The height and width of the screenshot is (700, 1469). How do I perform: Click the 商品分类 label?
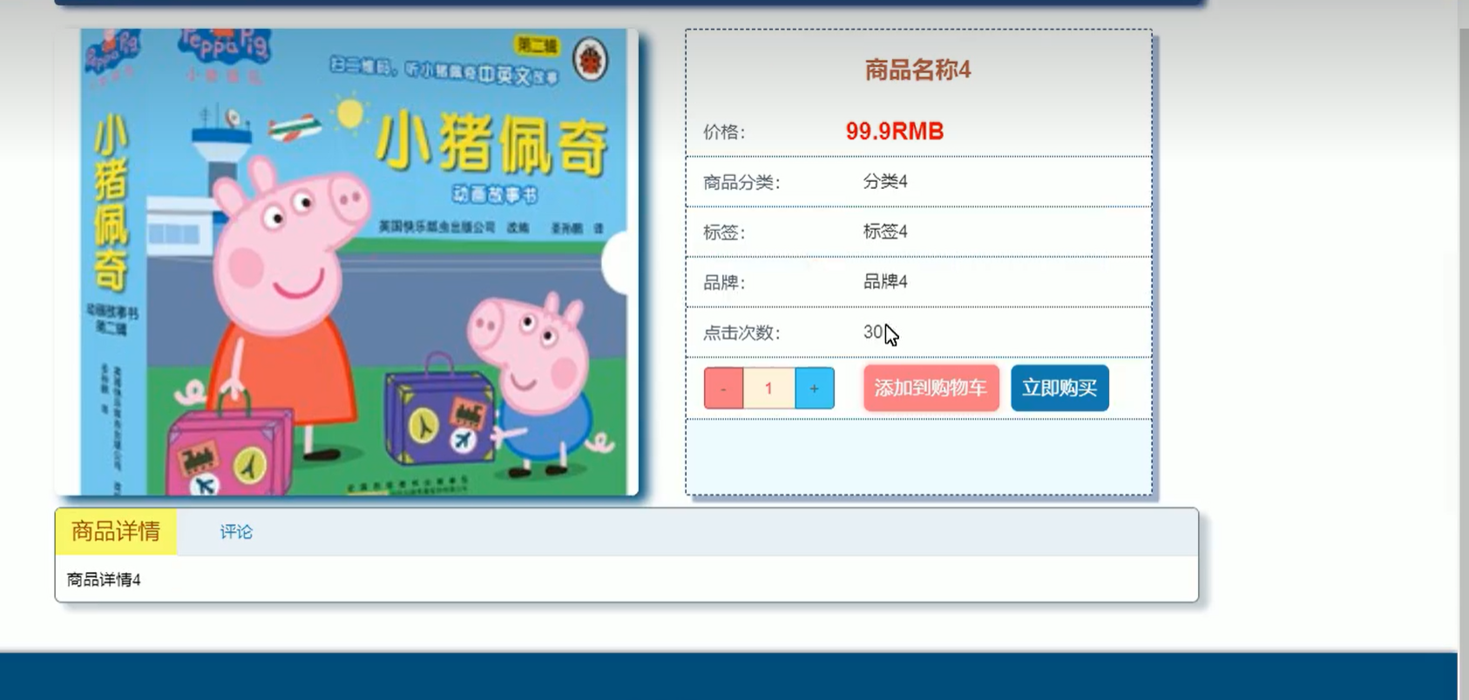click(x=741, y=183)
